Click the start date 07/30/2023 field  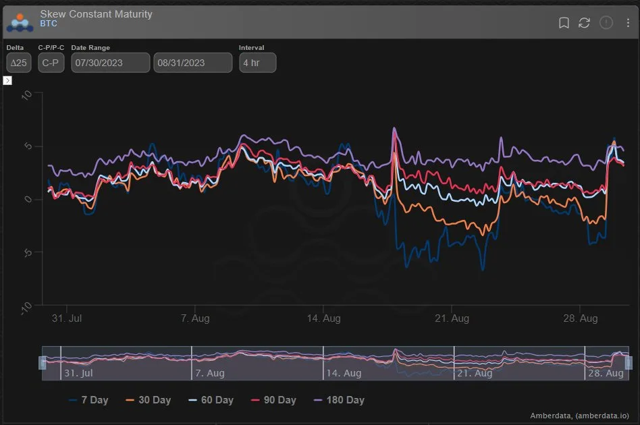point(110,63)
